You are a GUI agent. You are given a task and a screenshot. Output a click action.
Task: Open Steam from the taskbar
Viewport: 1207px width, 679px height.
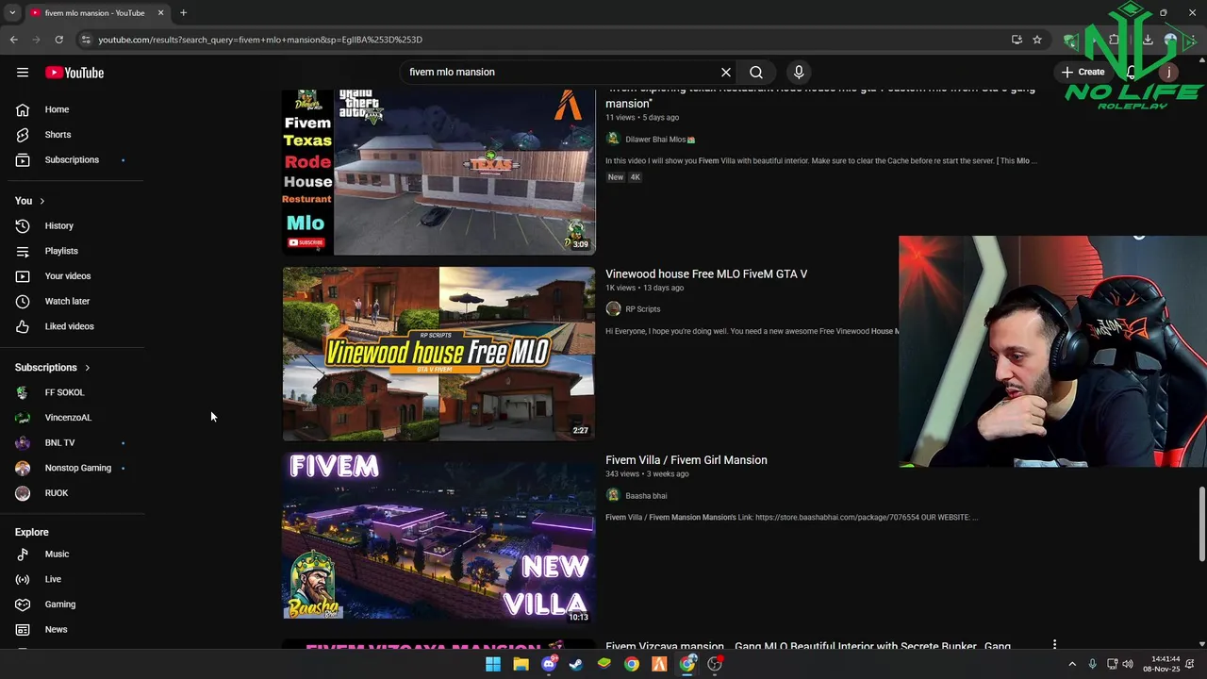[x=576, y=664]
